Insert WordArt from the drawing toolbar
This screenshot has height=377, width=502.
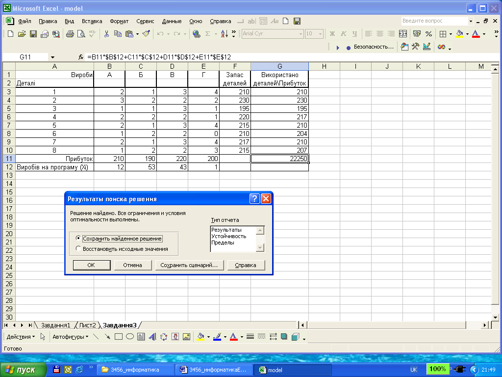[152, 337]
